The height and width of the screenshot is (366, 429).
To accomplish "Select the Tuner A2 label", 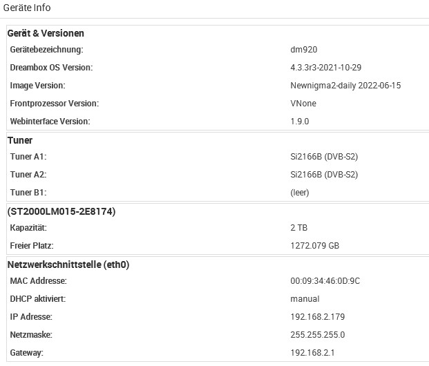I will point(28,175).
